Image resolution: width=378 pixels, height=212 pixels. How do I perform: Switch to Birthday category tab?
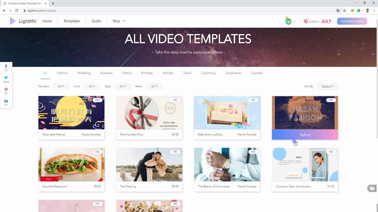[x=147, y=73]
